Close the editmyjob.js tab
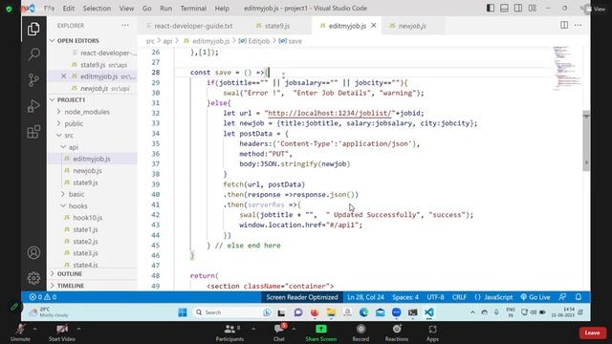Viewport: 612px width, 344px height. point(374,26)
